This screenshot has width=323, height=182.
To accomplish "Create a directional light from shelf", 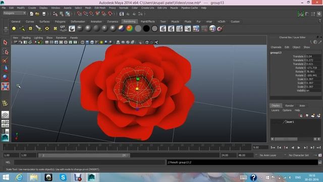I will click(x=22, y=29).
